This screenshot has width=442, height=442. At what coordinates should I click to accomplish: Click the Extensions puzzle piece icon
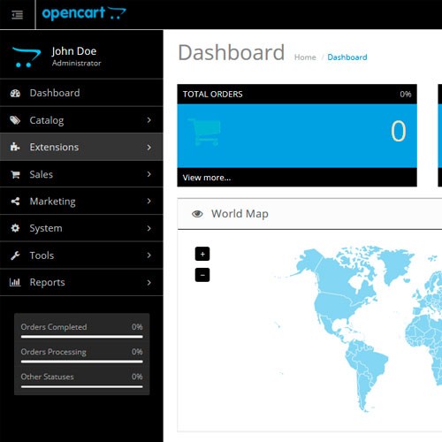15,147
